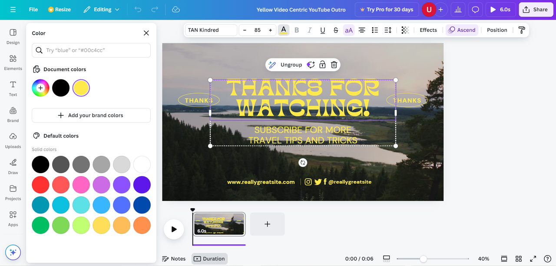This screenshot has width=556, height=266.
Task: Toggle italic formatting
Action: 310,30
